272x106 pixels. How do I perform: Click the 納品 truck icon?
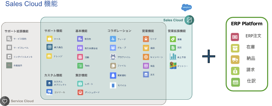click(x=235, y=60)
